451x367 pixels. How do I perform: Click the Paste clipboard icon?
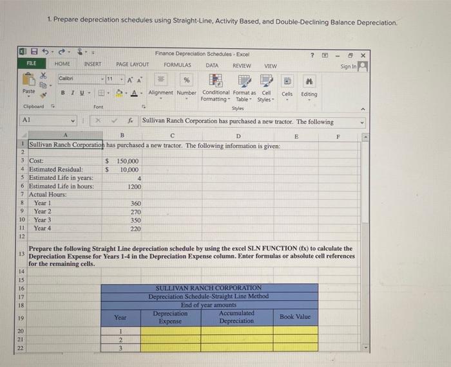pos(29,79)
